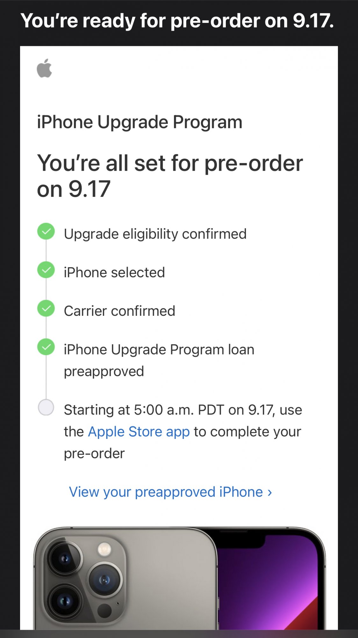Select the iPhone selected step label

click(x=114, y=272)
